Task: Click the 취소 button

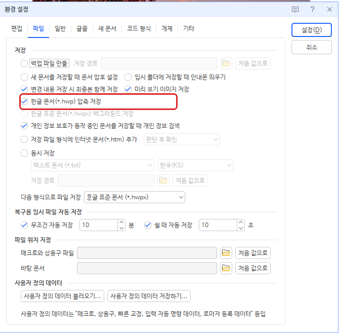Action: pos(312,47)
